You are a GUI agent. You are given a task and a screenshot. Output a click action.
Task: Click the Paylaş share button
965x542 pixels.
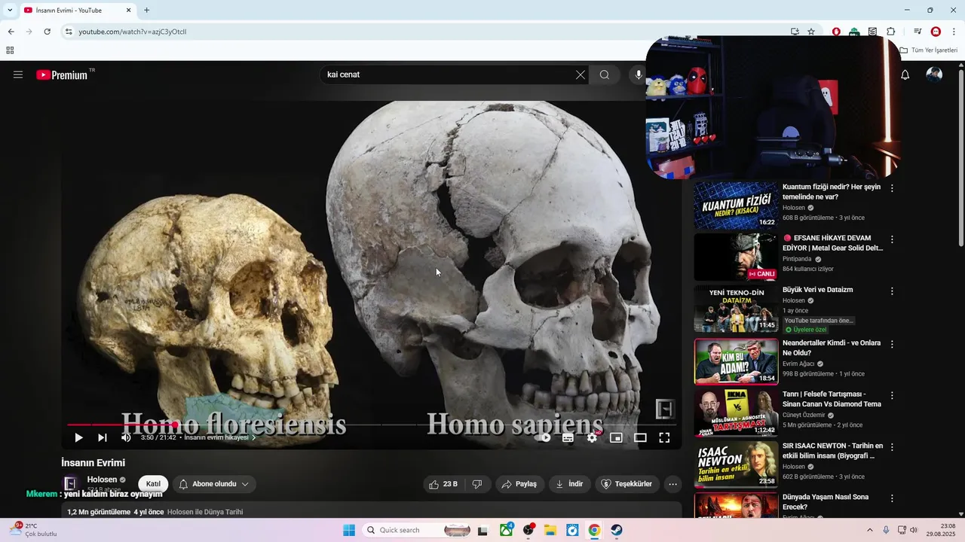pyautogui.click(x=519, y=484)
